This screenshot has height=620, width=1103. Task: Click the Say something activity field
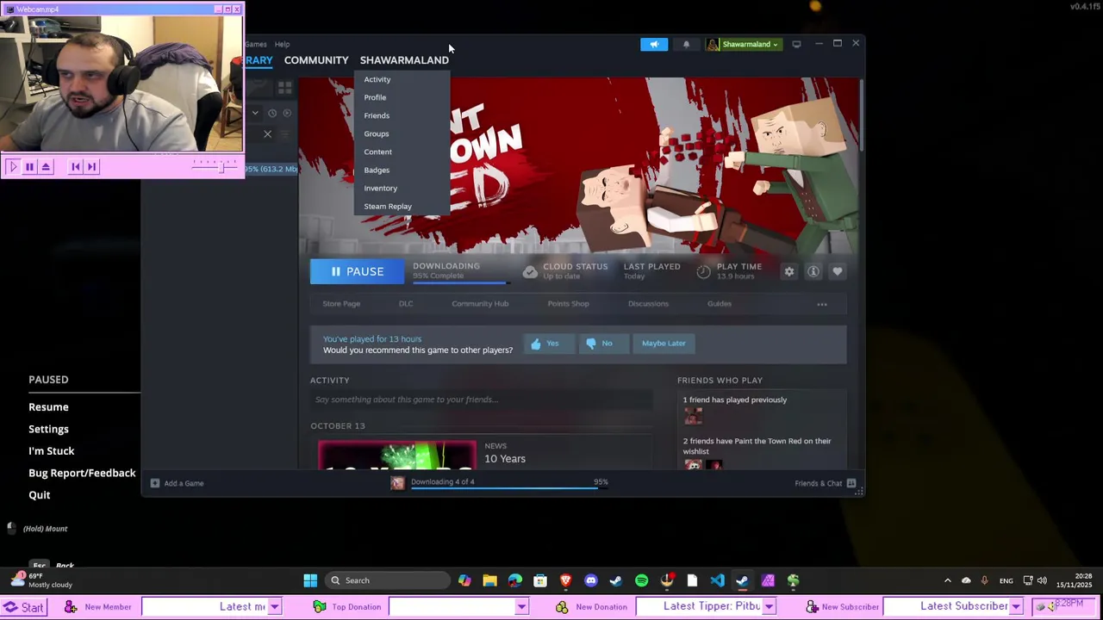point(482,400)
